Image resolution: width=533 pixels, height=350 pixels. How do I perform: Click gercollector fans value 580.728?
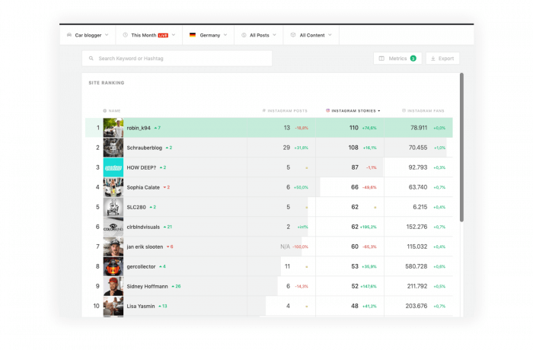pos(416,266)
